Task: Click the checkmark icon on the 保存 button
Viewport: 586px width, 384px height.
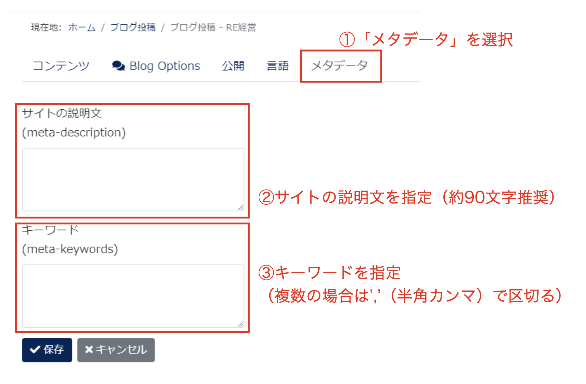Action: coord(35,350)
